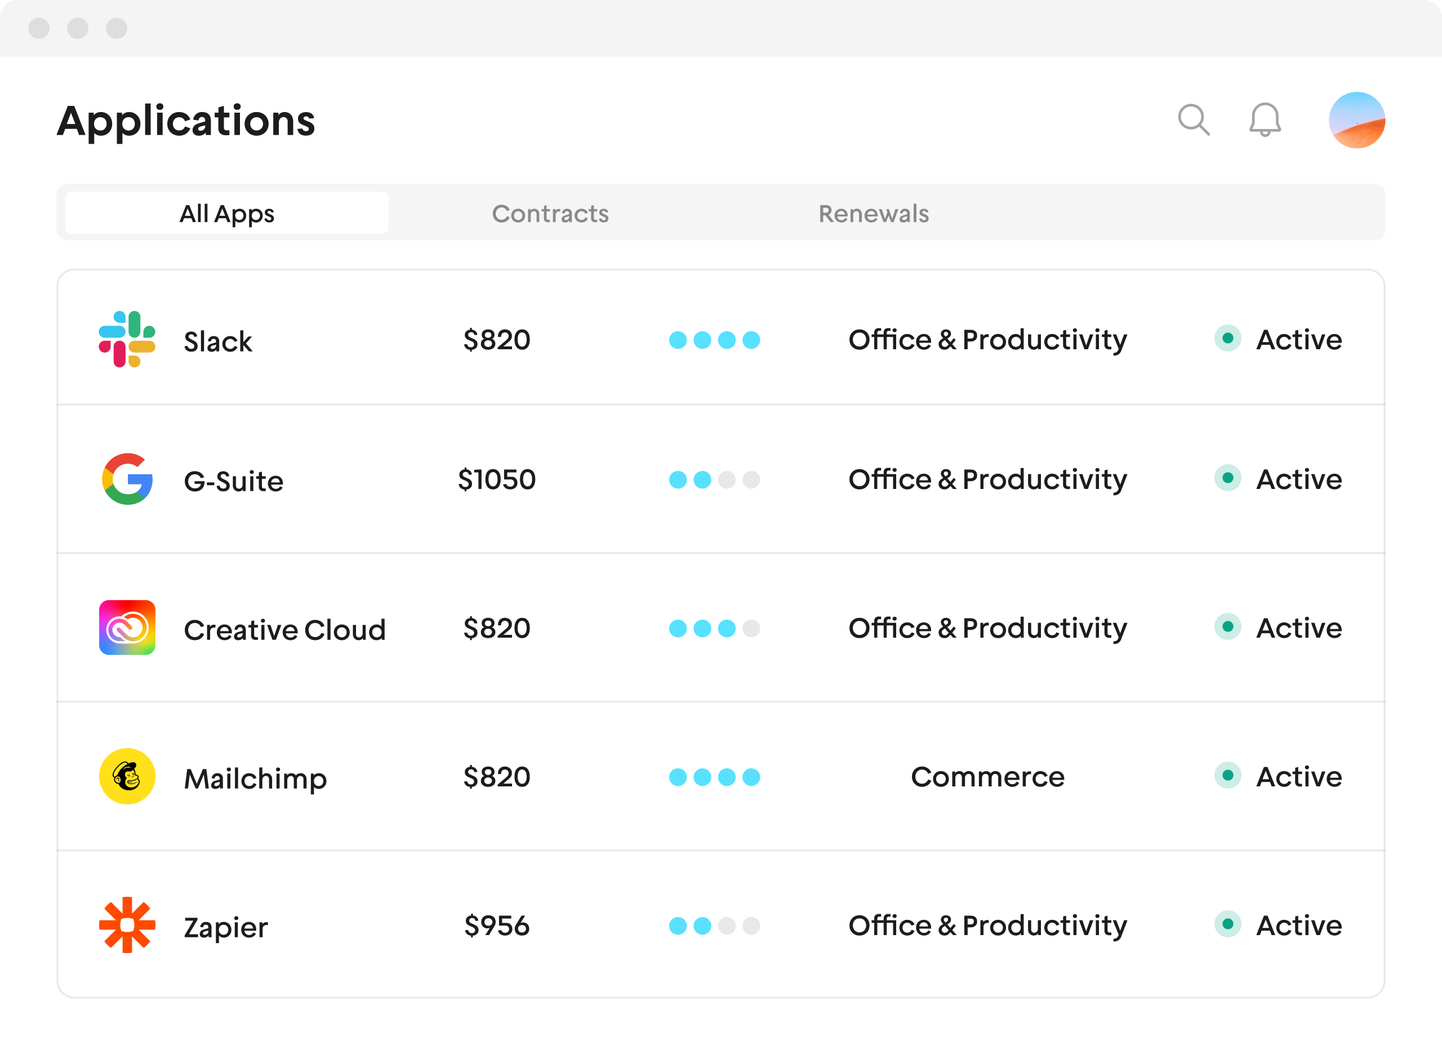The image size is (1442, 1041).
Task: Open the user profile avatar
Action: point(1356,120)
